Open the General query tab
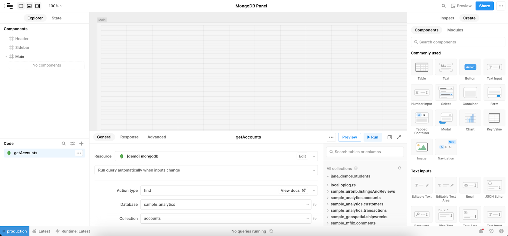The image size is (508, 236). (x=104, y=137)
